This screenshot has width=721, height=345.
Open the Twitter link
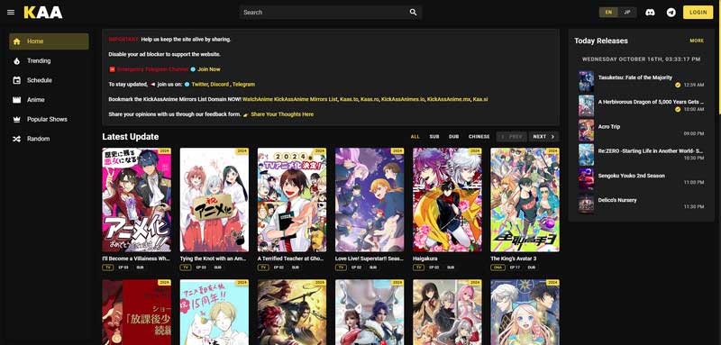pos(199,85)
